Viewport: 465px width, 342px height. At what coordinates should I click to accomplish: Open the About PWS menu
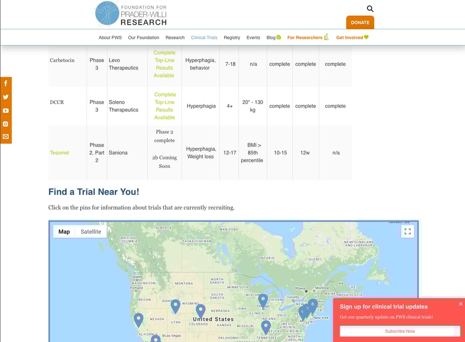coord(110,37)
